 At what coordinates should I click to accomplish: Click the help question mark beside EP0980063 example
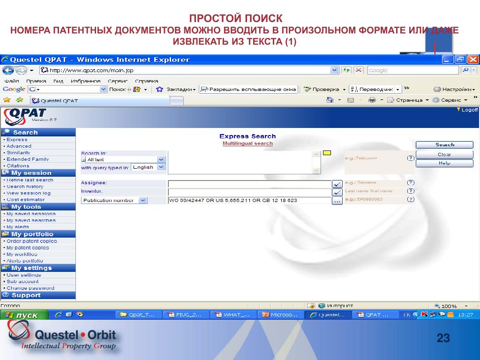(411, 199)
